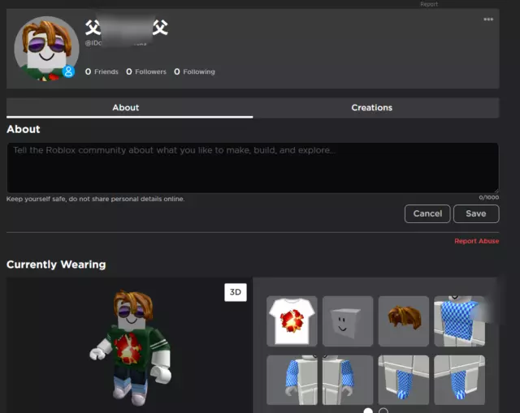Open the smiley face head item

tap(348, 321)
